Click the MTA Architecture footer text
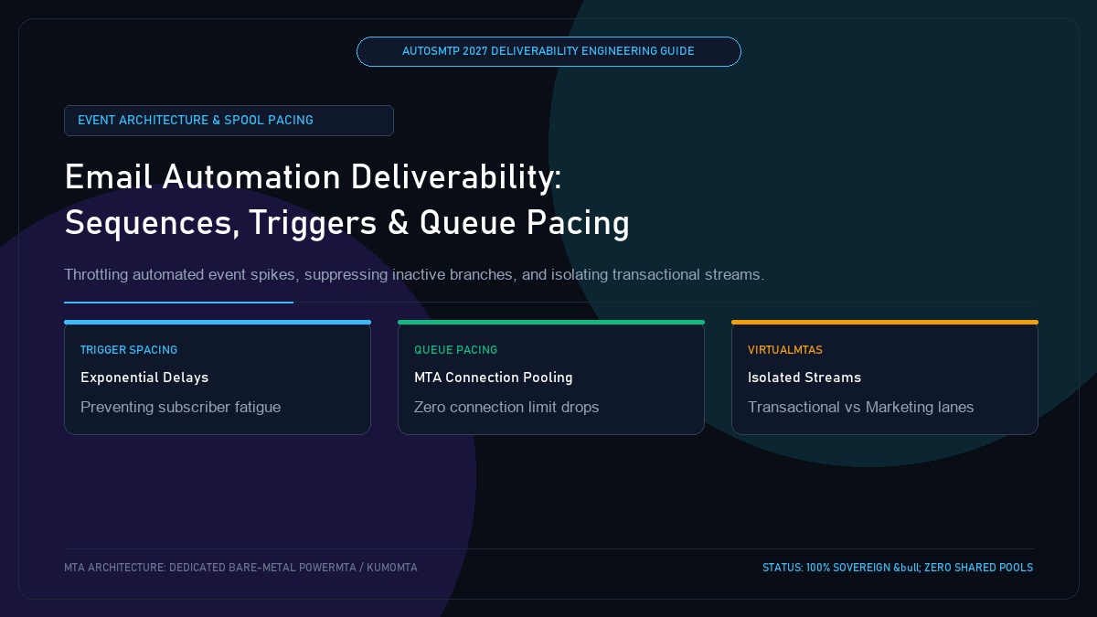The image size is (1097, 617). pyautogui.click(x=240, y=568)
